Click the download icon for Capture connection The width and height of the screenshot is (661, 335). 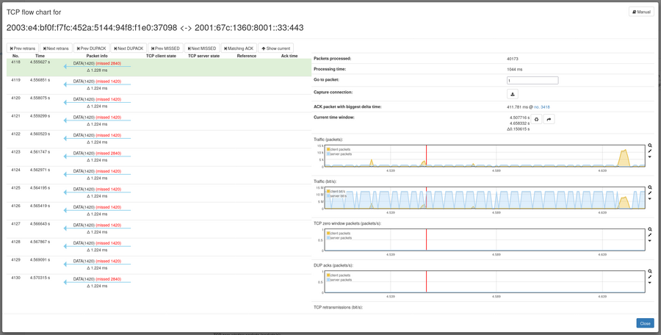pos(513,94)
